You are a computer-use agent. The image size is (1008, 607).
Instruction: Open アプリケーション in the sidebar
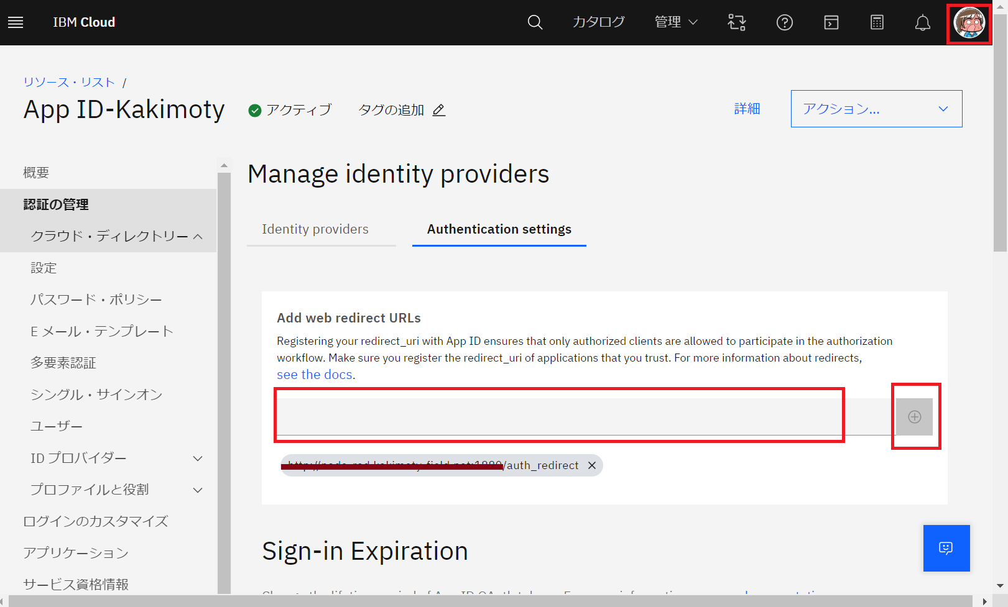[x=76, y=553]
